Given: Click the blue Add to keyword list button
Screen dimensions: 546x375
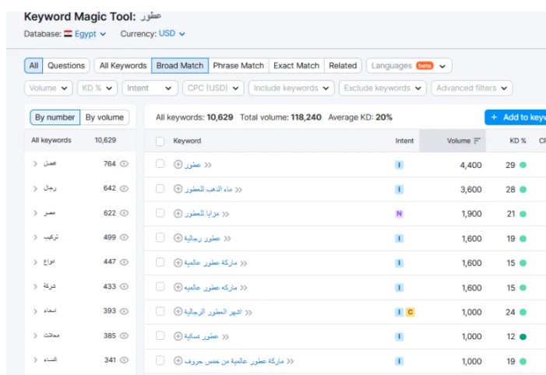Looking at the screenshot, I should [516, 117].
